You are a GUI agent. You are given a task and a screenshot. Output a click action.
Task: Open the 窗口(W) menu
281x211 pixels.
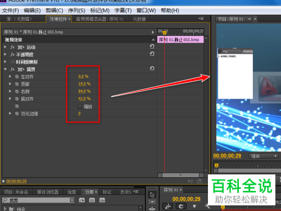[146, 11]
